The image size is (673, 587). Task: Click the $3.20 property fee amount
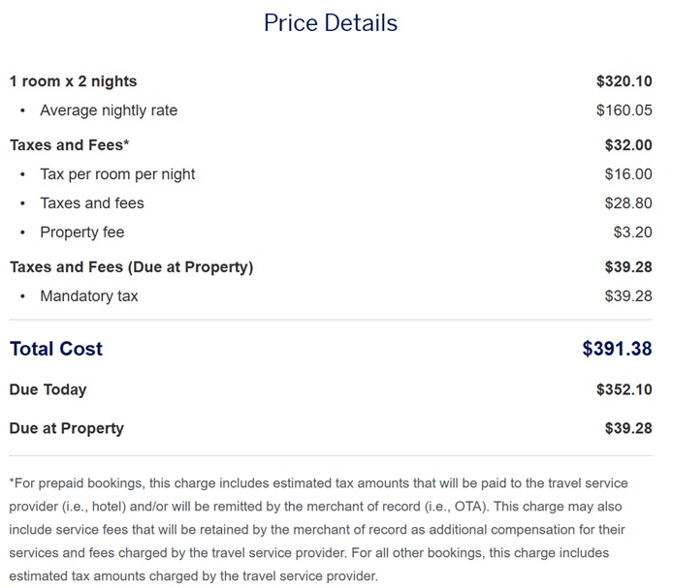pos(632,232)
